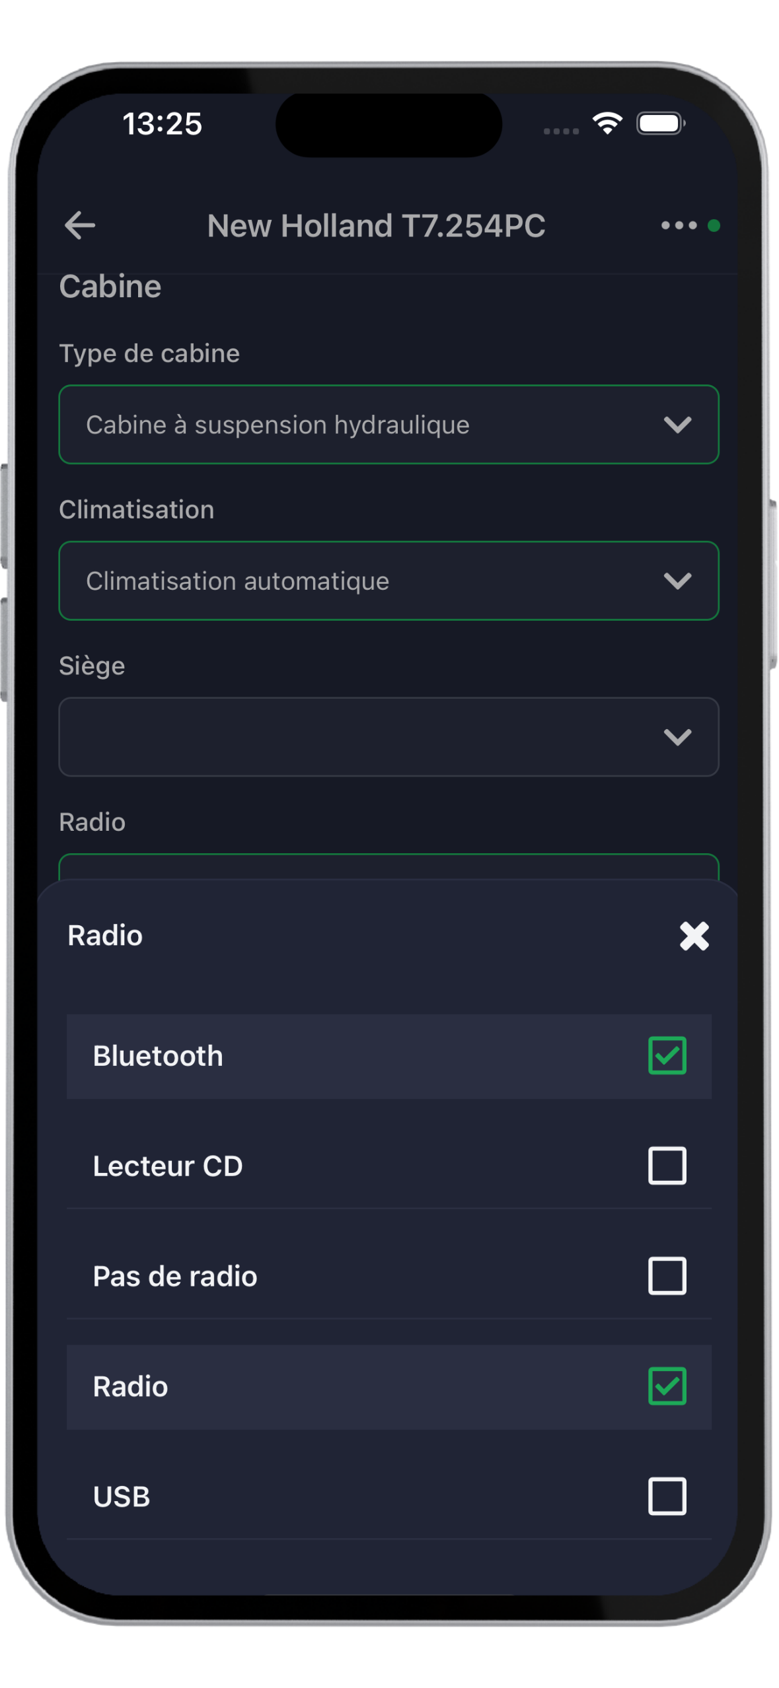Check the Lecteur CD checkbox
Viewport: 779px width, 1688px height.
tap(667, 1166)
